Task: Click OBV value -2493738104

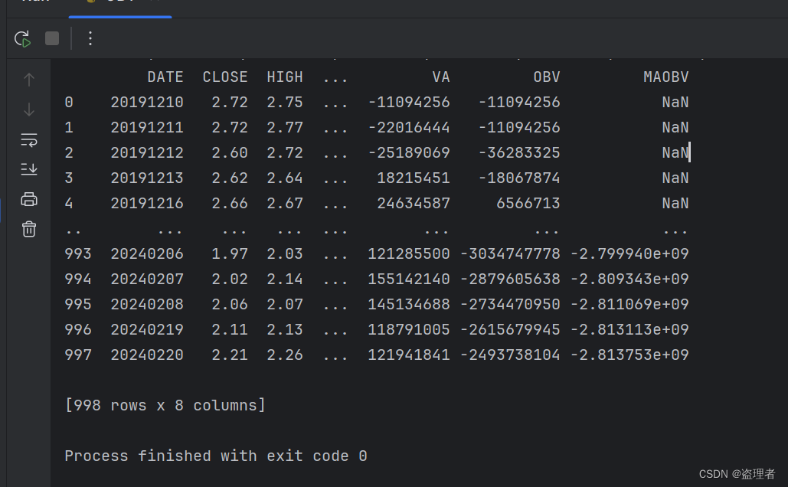Action: 510,355
